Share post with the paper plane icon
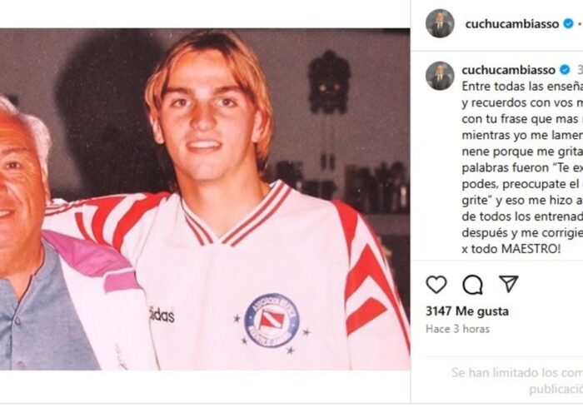 508,284
